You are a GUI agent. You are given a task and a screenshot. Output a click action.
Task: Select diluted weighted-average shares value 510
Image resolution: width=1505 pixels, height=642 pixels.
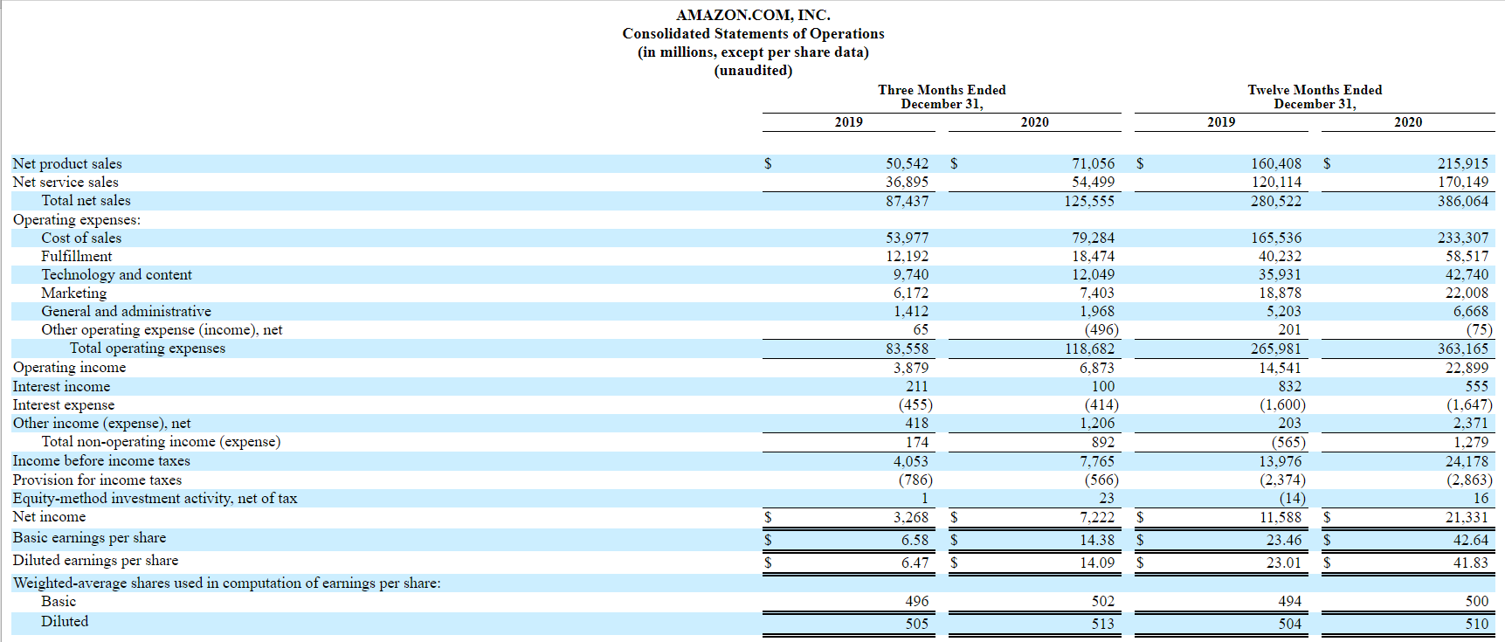(1476, 624)
